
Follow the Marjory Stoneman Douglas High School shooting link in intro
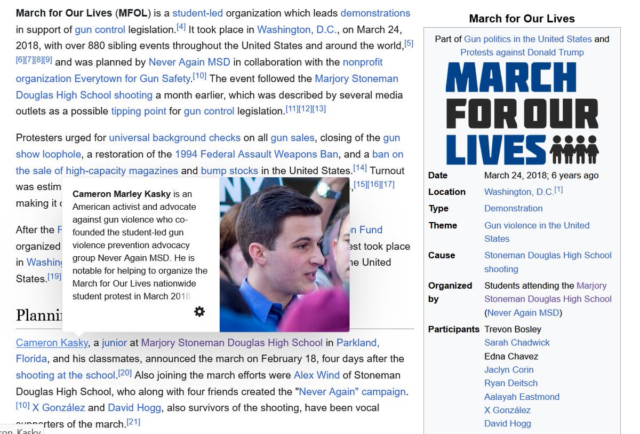(207, 87)
